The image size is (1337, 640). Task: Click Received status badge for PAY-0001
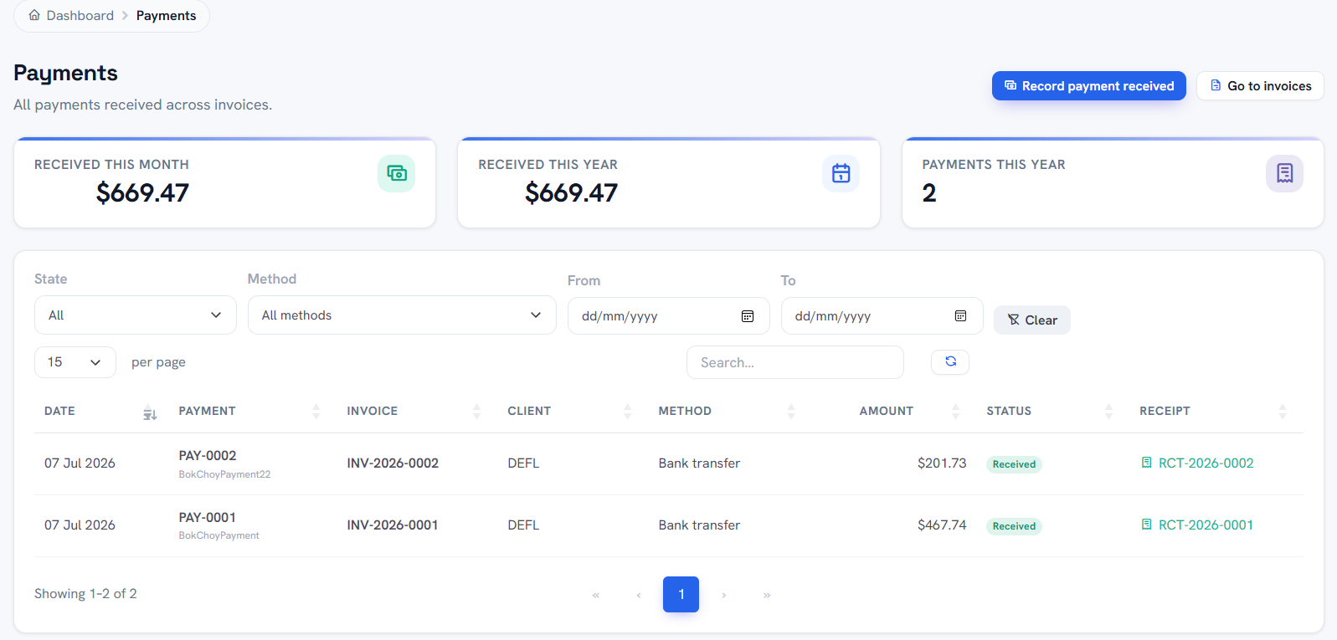point(1014,526)
